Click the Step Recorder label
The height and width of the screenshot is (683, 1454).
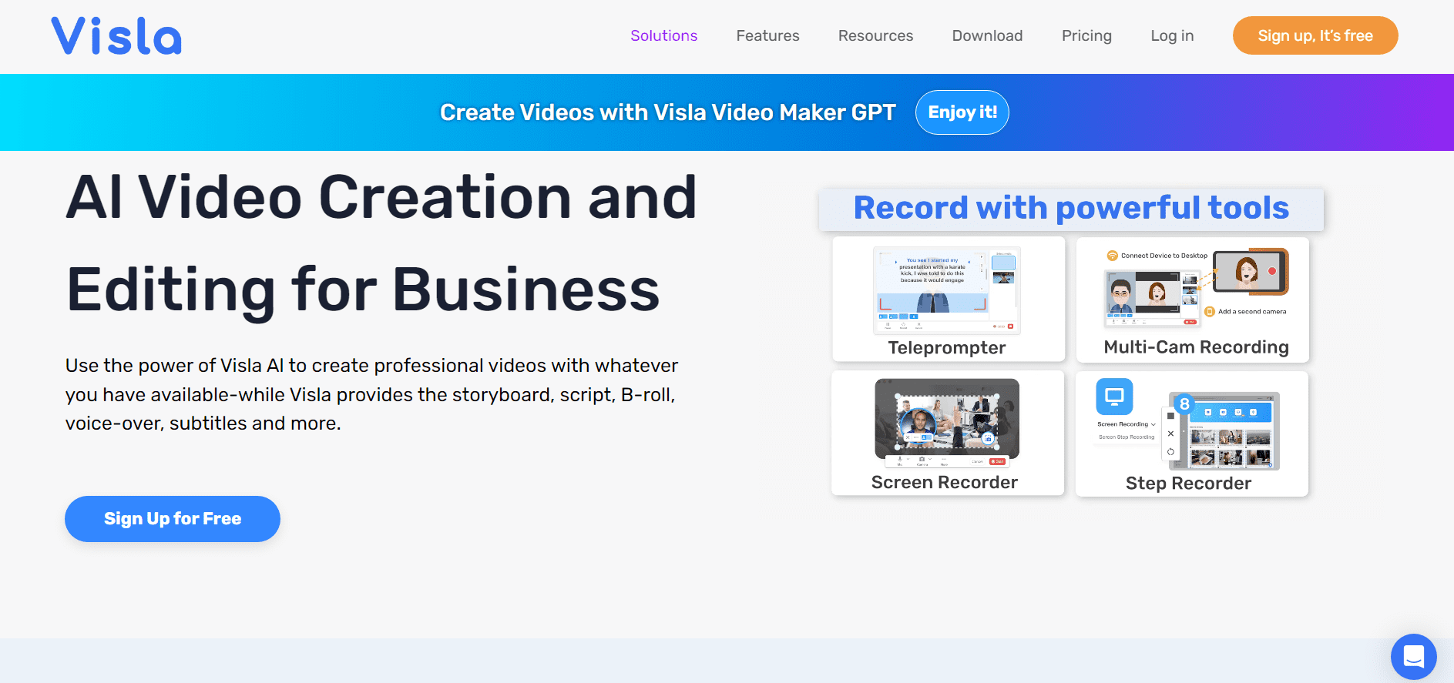tap(1188, 484)
